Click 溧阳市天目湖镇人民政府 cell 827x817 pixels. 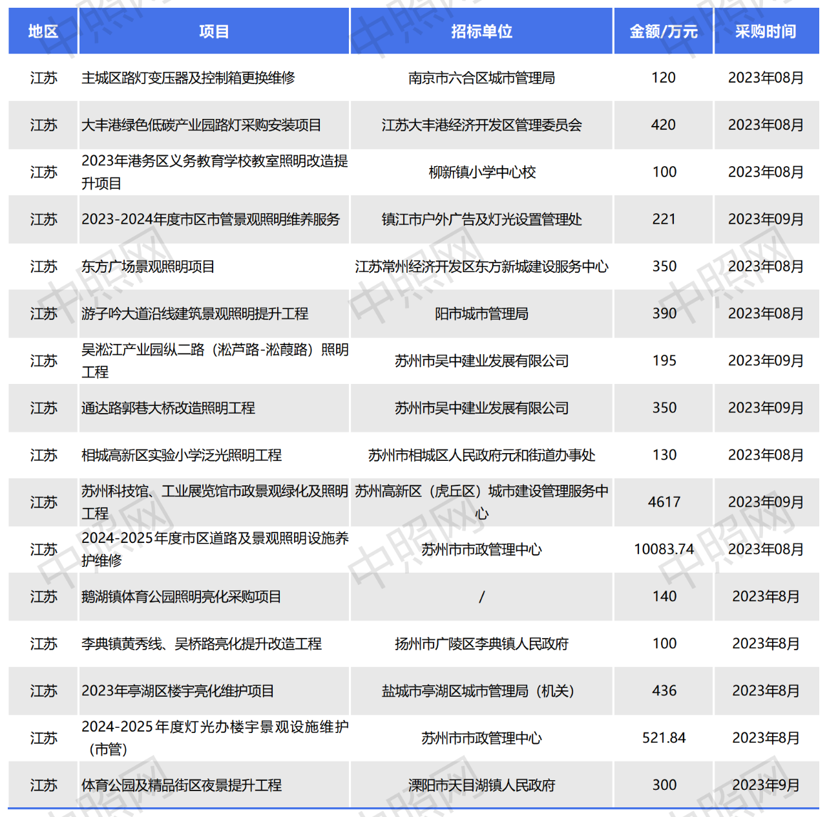click(x=481, y=785)
